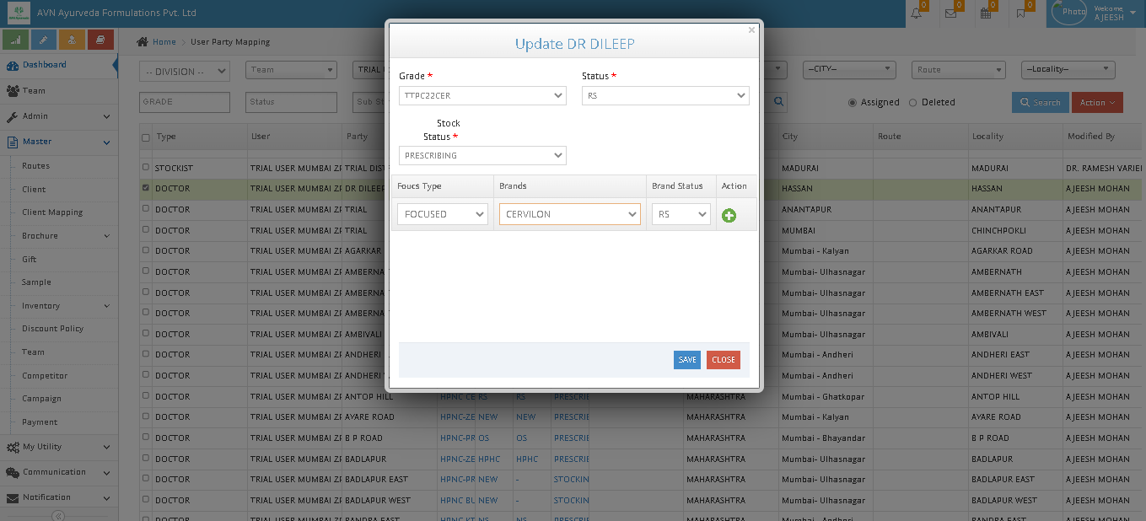Click the bookmark flag icon in header
The width and height of the screenshot is (1146, 521).
tap(1021, 13)
